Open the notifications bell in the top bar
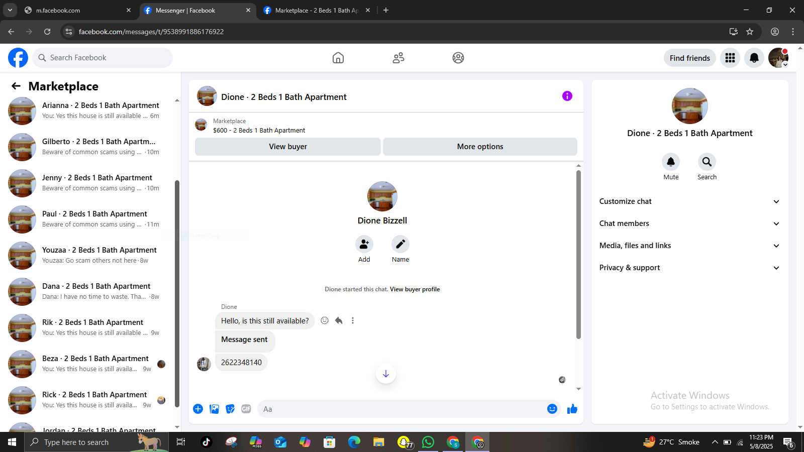804x452 pixels. [x=754, y=58]
